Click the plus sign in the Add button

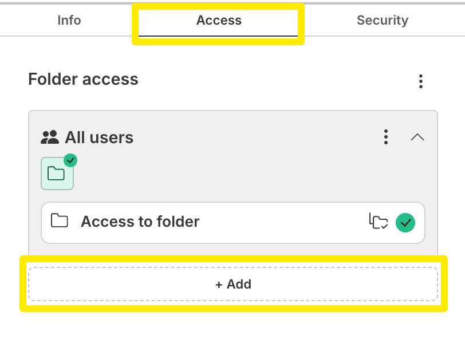219,284
